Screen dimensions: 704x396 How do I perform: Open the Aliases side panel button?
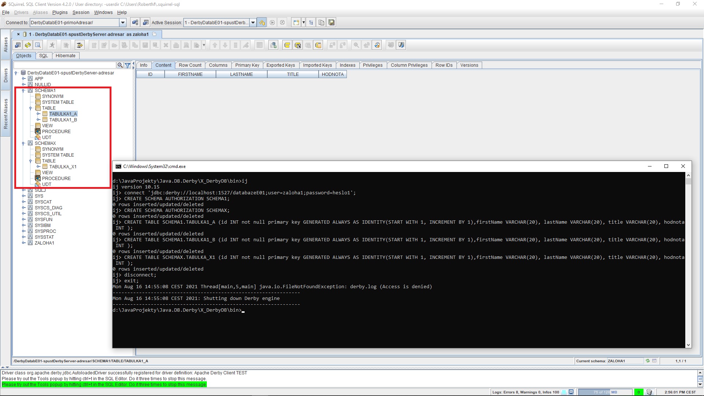5,44
